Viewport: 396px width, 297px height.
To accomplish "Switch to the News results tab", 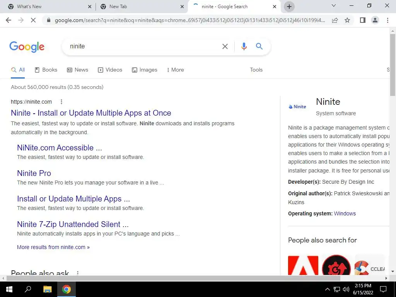I will click(x=77, y=70).
